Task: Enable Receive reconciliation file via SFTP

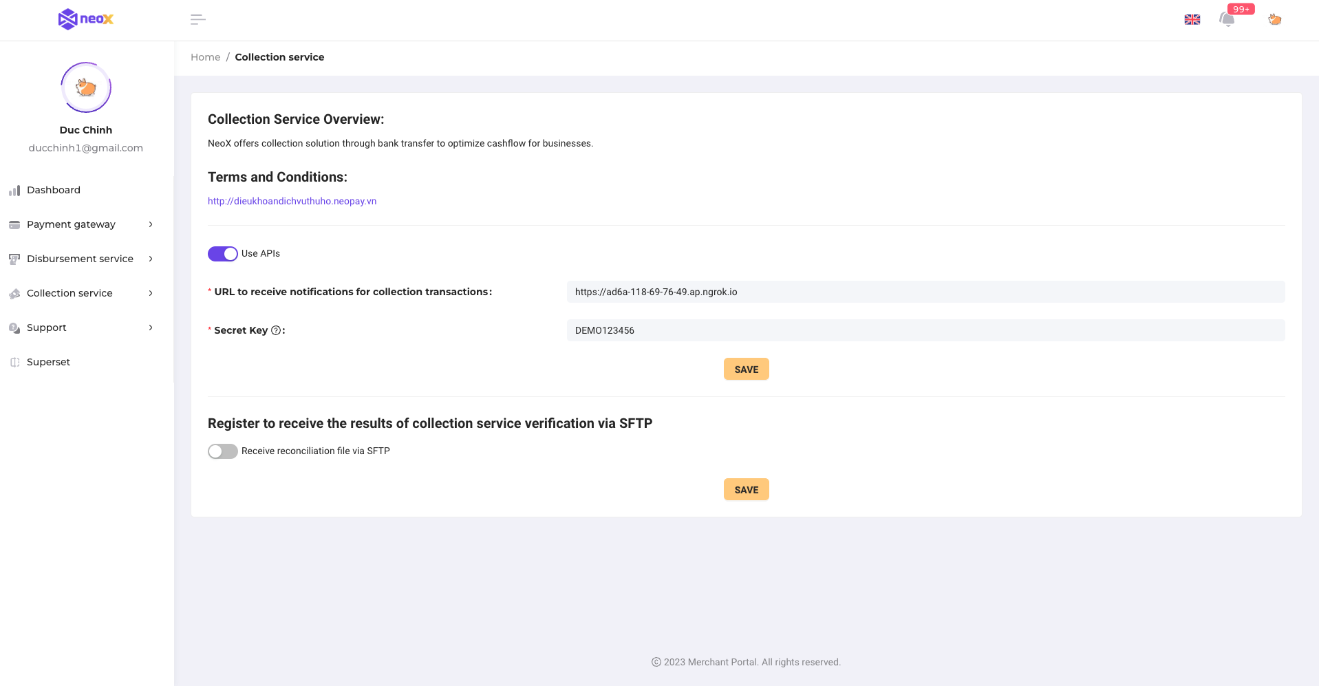Action: [223, 451]
